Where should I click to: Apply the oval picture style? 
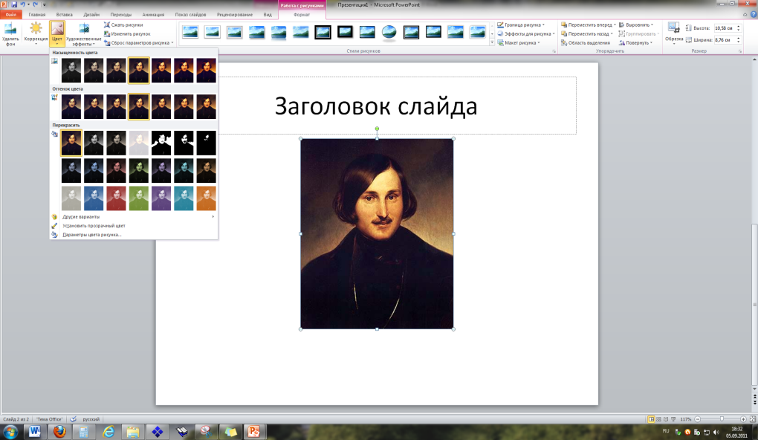coord(389,33)
